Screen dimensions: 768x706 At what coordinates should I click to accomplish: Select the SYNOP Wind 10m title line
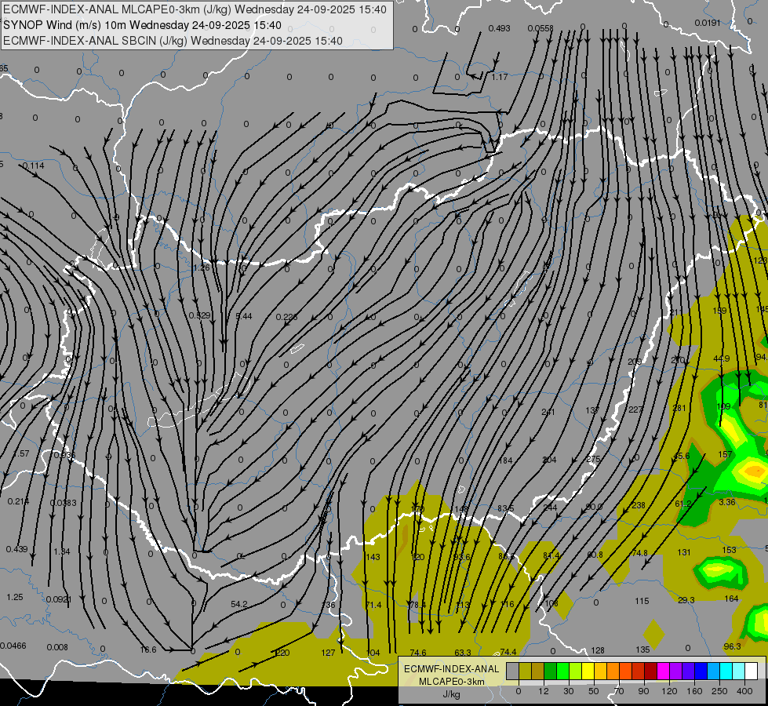point(142,25)
